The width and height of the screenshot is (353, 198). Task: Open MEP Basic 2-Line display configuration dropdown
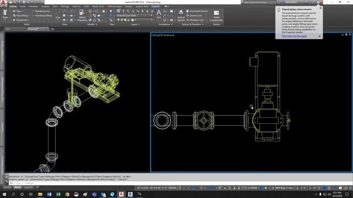pos(285,188)
